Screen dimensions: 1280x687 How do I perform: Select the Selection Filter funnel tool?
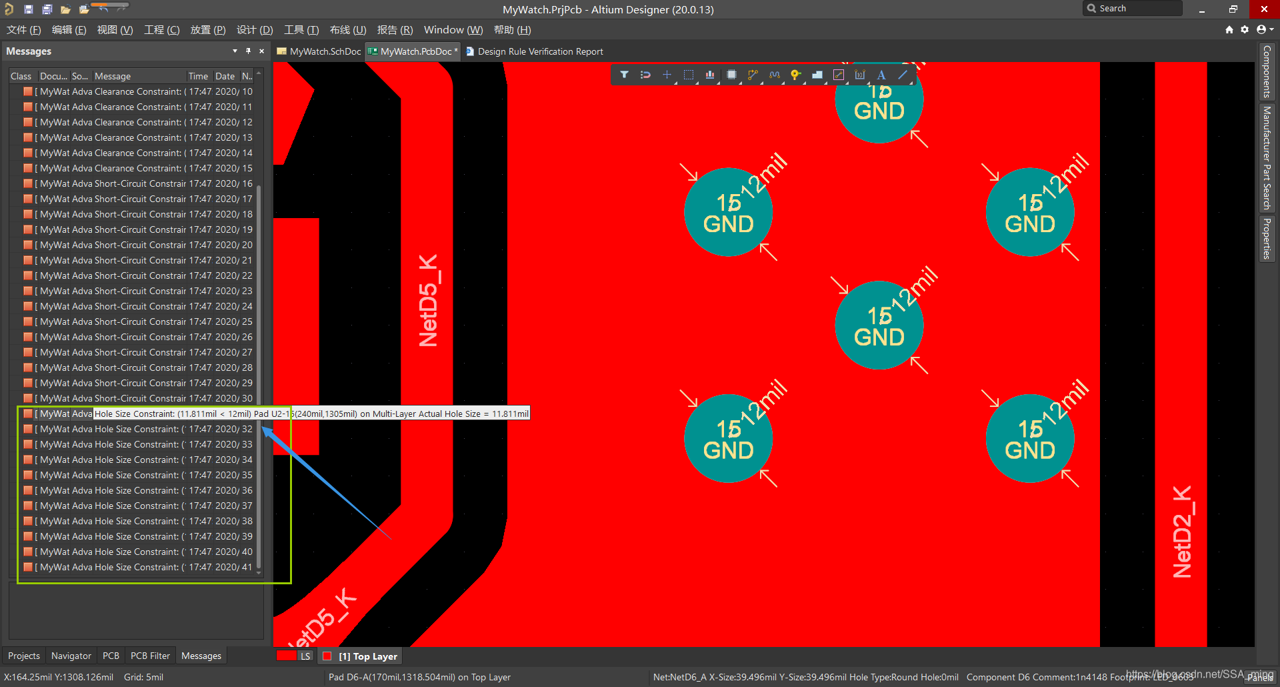(624, 75)
